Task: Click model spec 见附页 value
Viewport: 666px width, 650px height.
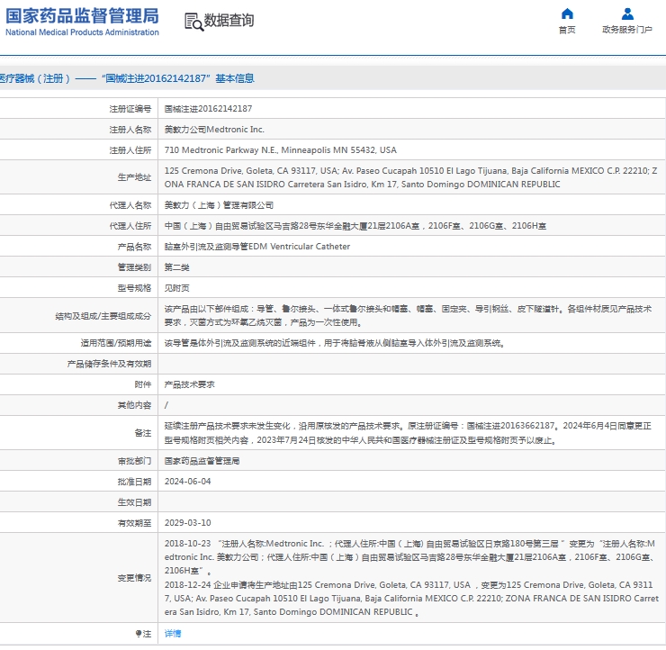Action: point(176,288)
